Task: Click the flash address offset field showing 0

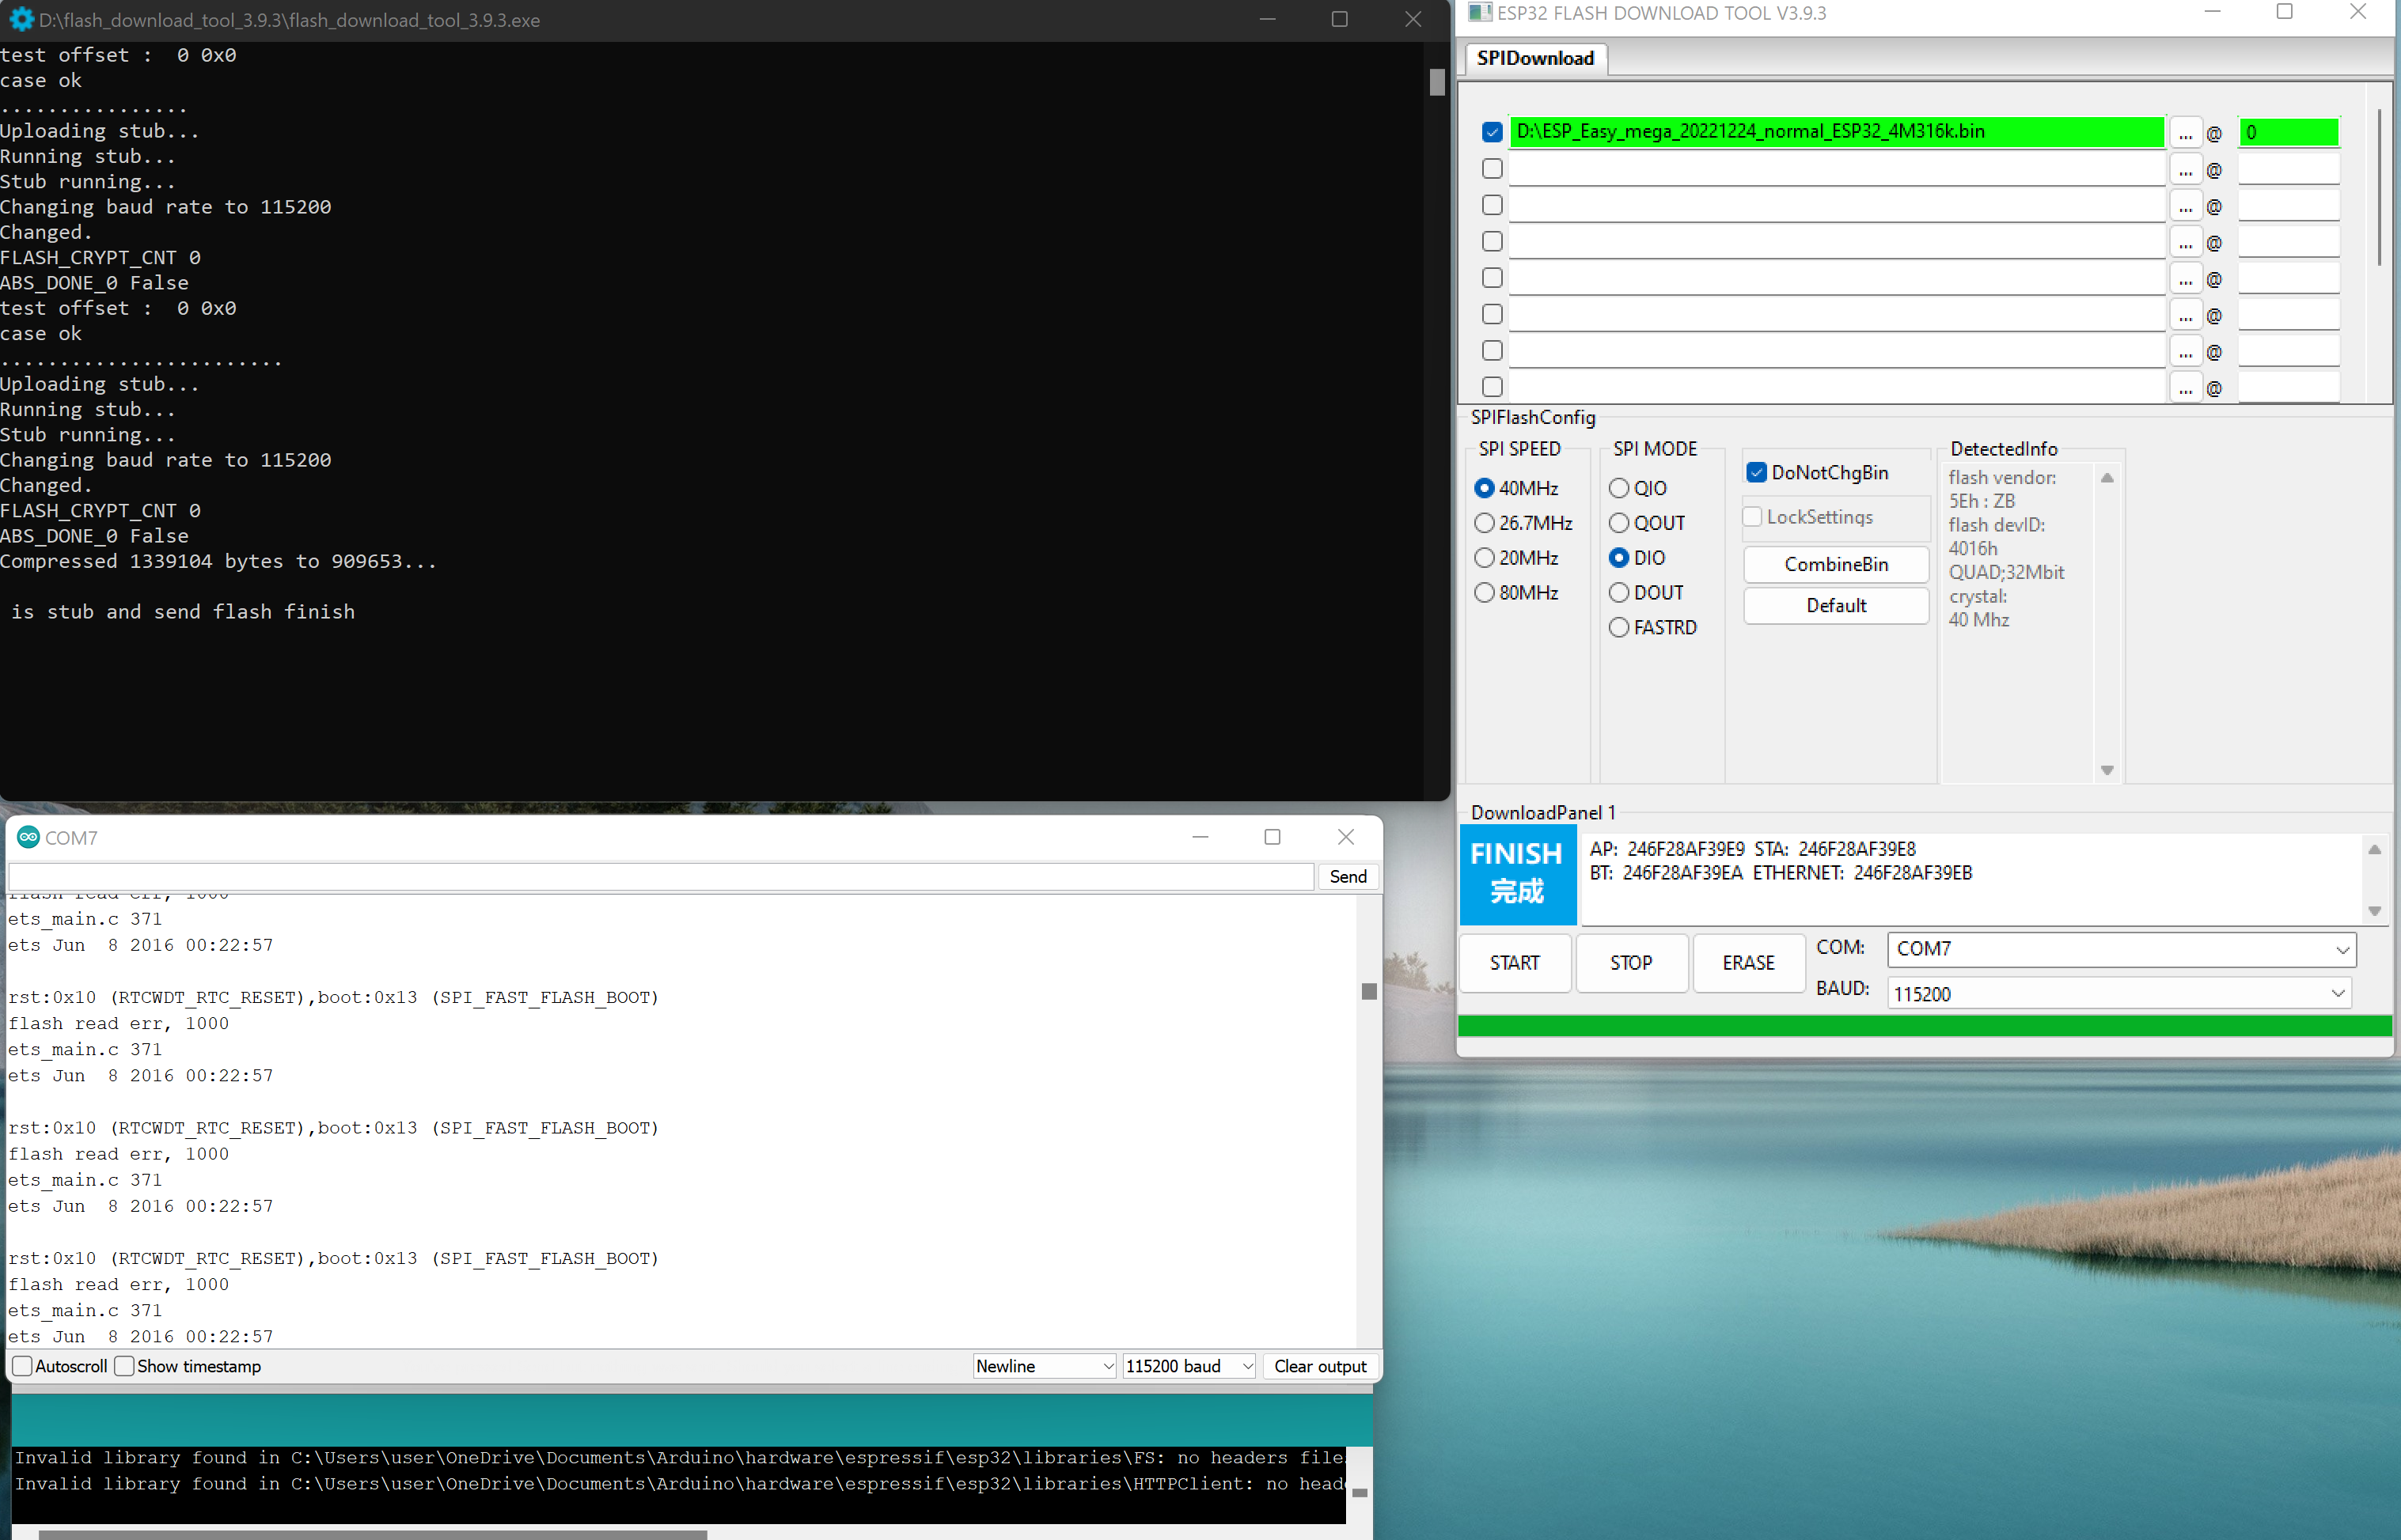Action: pos(2288,132)
